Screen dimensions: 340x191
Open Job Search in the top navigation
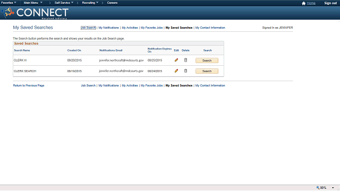[x=88, y=28]
